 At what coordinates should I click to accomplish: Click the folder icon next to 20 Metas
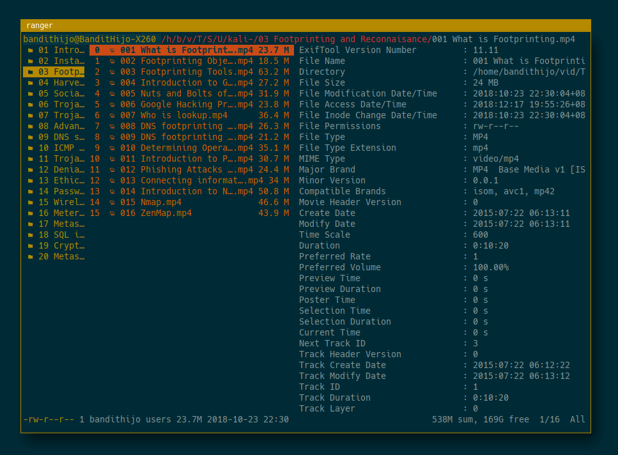pyautogui.click(x=29, y=256)
